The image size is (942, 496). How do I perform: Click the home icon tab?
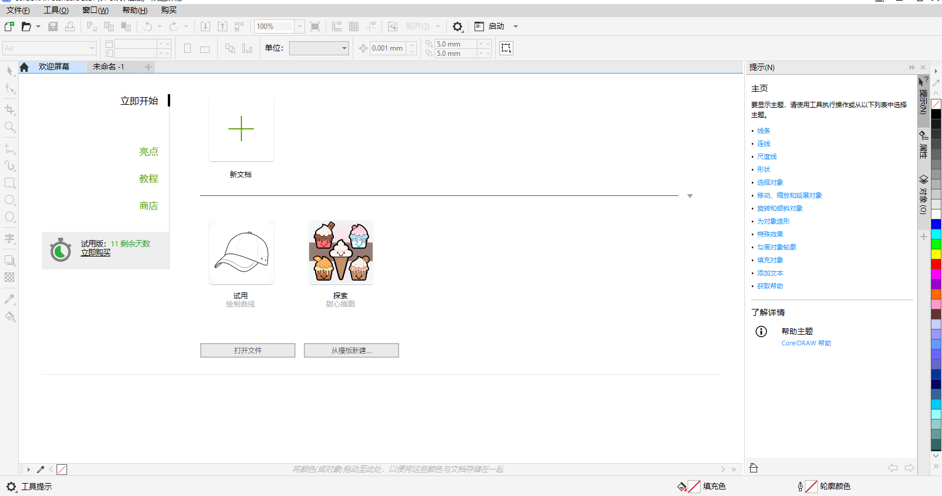(x=24, y=67)
